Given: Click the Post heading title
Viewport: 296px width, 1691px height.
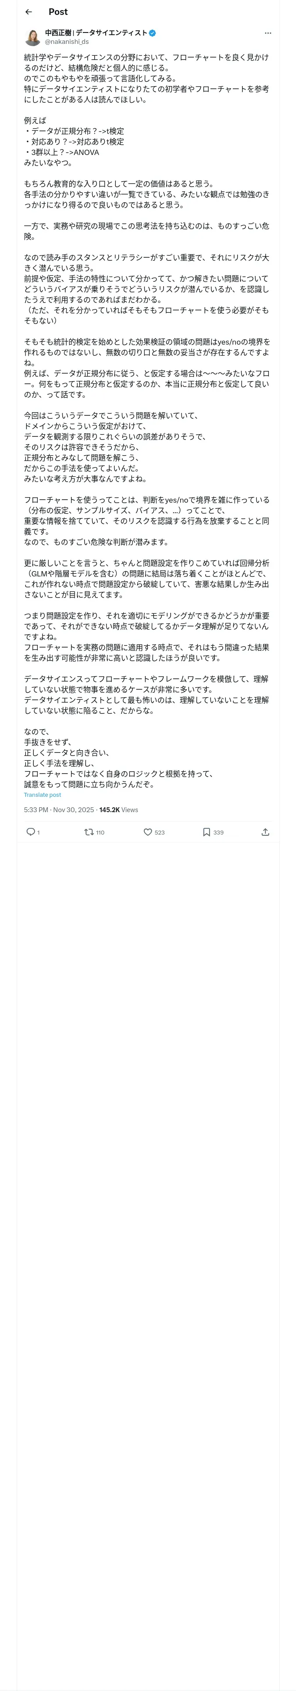Looking at the screenshot, I should 58,12.
